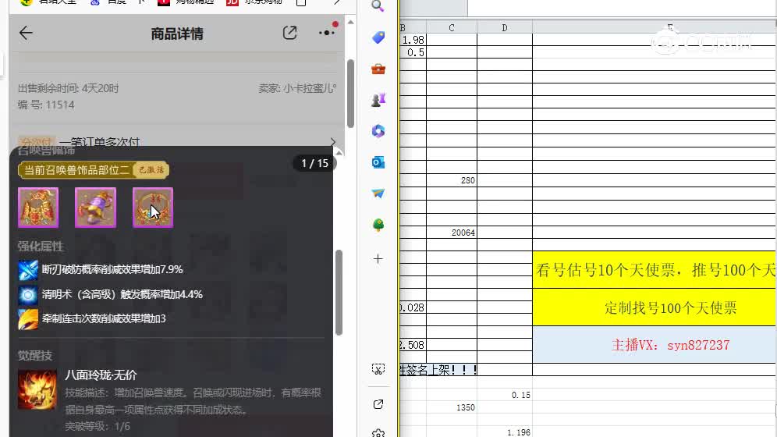Click 清明术（含高级）触发概率增加4.4% text
This screenshot has width=777, height=437.
pos(122,294)
